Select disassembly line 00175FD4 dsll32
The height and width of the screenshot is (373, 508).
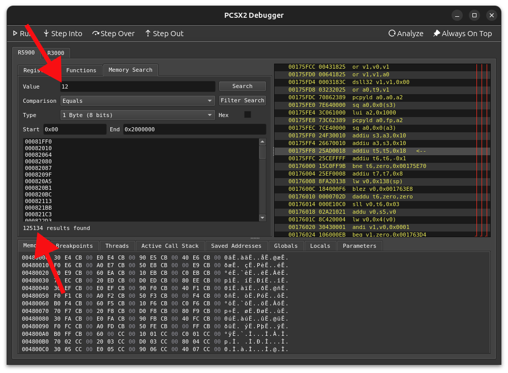coord(382,82)
